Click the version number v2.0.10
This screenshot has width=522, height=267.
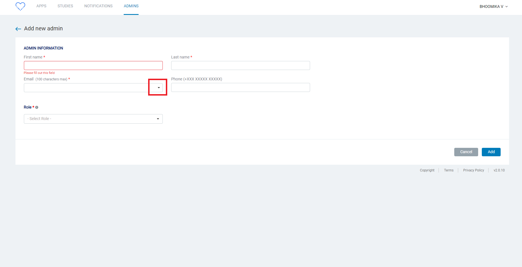pyautogui.click(x=499, y=170)
